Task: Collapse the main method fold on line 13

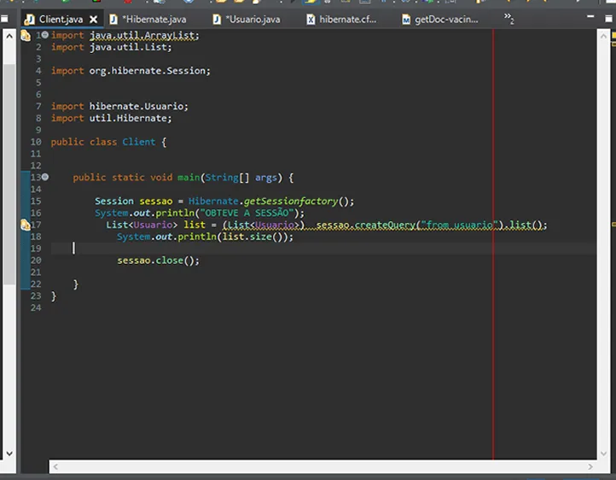Action: 44,177
